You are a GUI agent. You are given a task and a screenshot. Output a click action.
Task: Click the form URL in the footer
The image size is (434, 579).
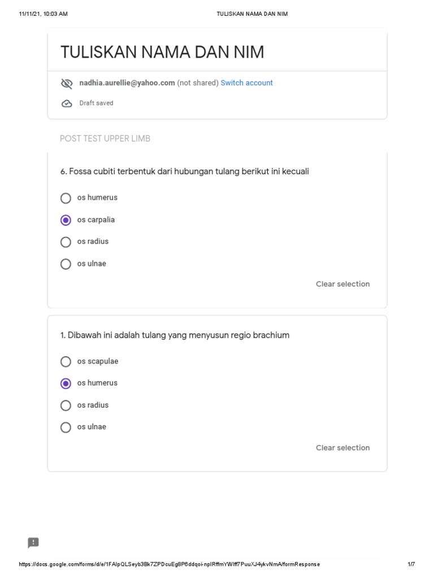coord(170,564)
